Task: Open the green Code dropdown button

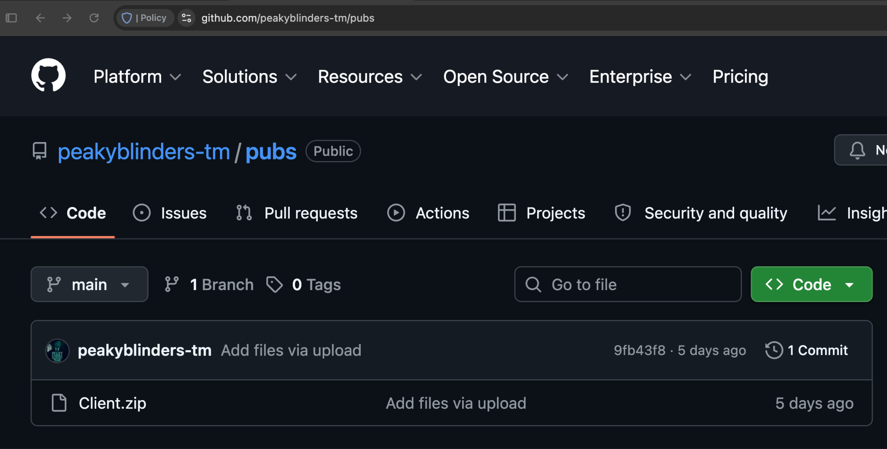Action: (x=812, y=284)
